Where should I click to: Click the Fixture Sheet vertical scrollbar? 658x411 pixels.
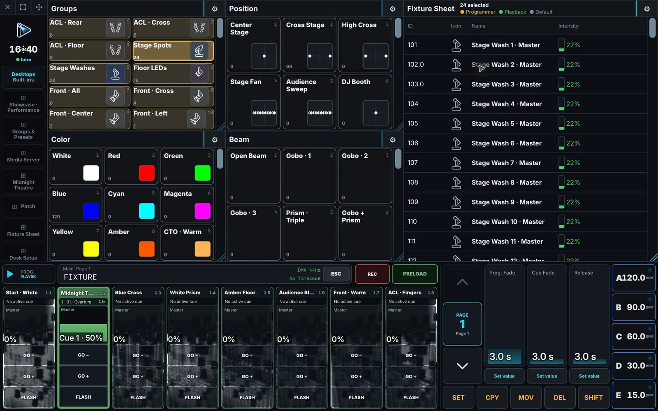[x=652, y=29]
